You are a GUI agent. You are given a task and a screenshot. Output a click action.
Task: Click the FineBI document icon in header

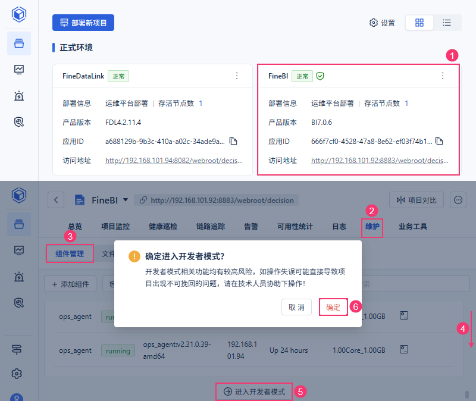point(80,200)
